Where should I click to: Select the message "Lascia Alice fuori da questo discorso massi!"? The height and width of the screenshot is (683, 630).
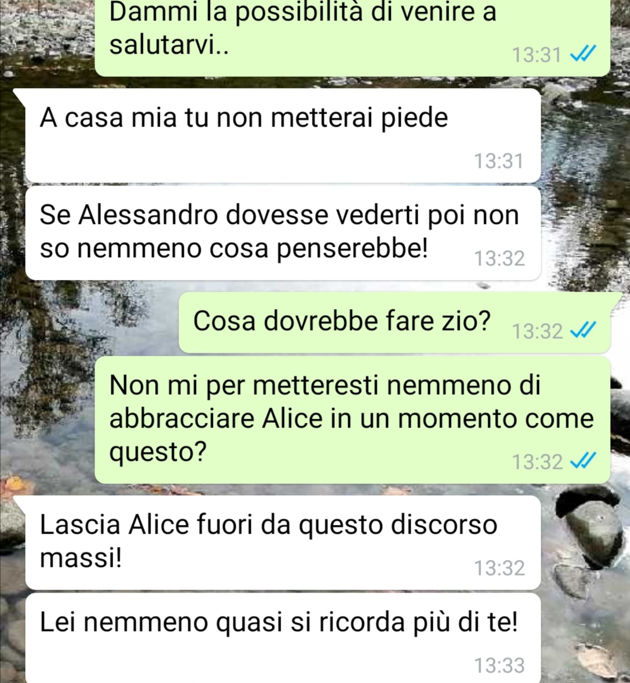point(283,542)
